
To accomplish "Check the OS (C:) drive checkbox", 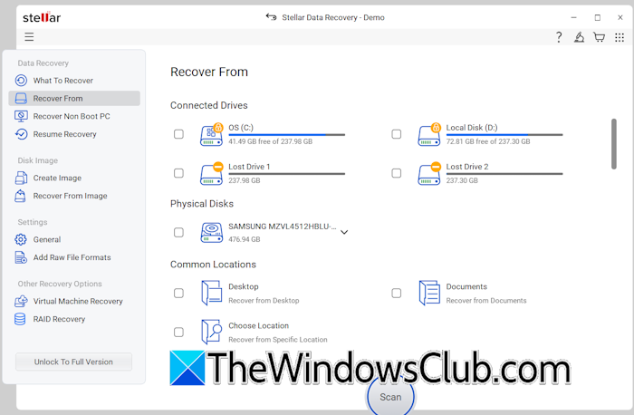I will point(178,134).
